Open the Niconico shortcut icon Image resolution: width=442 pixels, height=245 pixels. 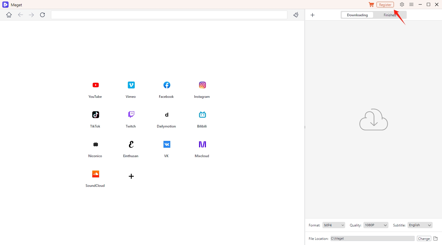(96, 144)
